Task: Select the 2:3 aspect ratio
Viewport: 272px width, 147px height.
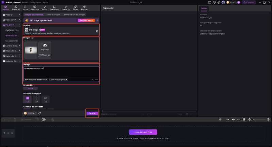Action: pyautogui.click(x=36, y=99)
